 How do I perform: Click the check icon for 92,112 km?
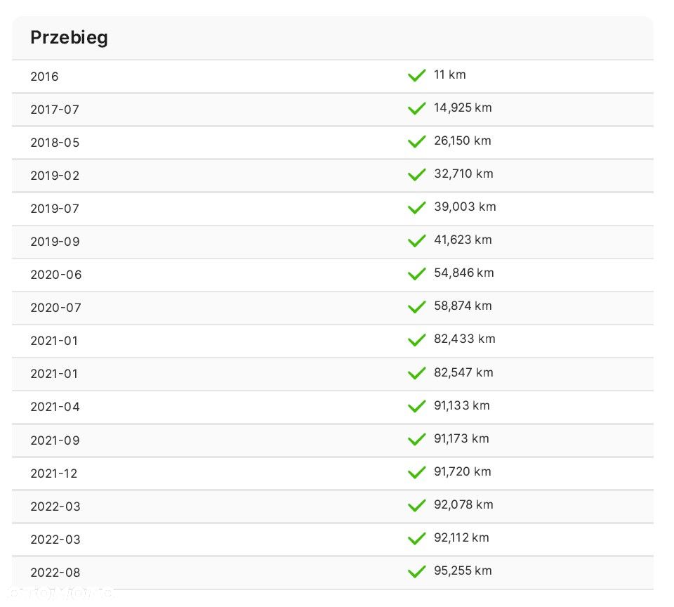416,538
